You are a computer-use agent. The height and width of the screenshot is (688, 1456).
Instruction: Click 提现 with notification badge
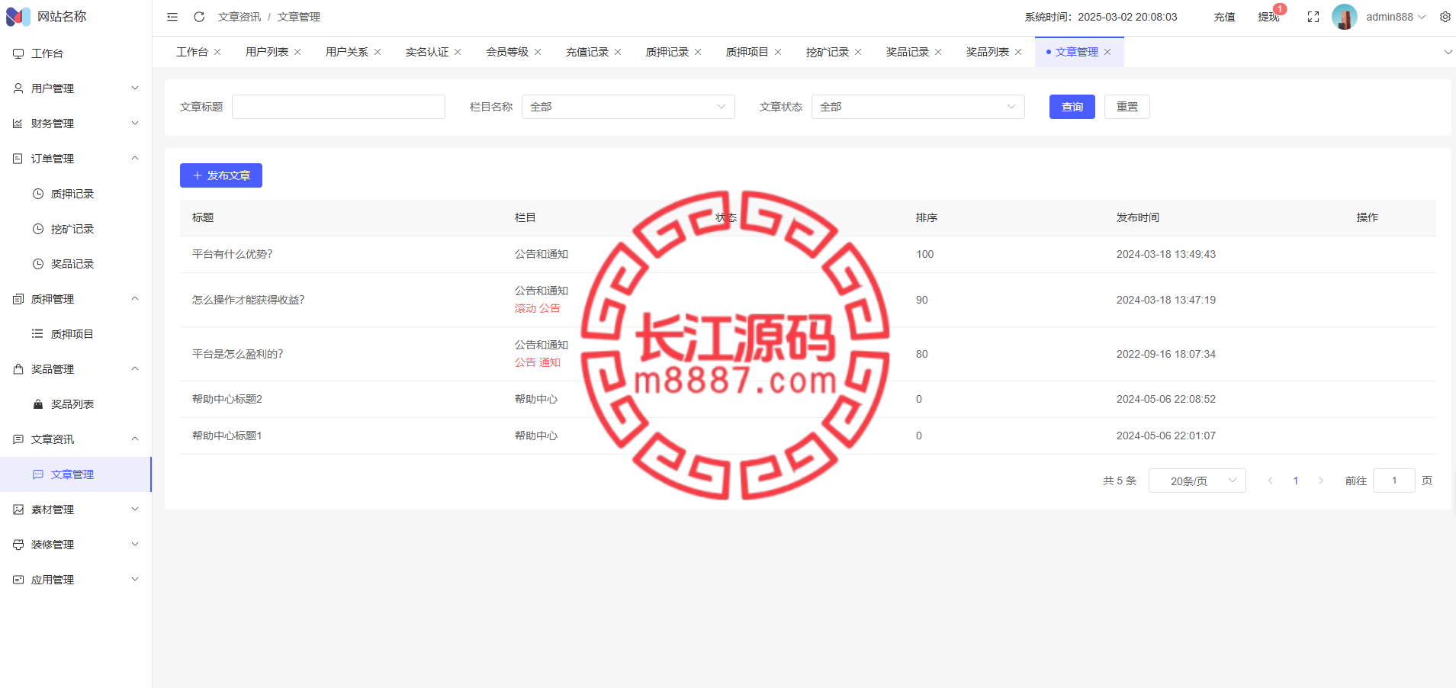[x=1269, y=17]
